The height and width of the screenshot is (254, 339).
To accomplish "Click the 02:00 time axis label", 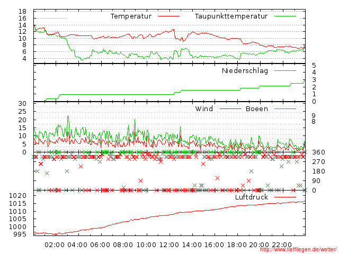I will tap(55, 245).
